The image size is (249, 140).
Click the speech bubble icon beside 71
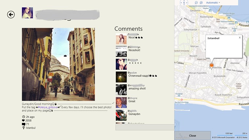tap(24, 124)
